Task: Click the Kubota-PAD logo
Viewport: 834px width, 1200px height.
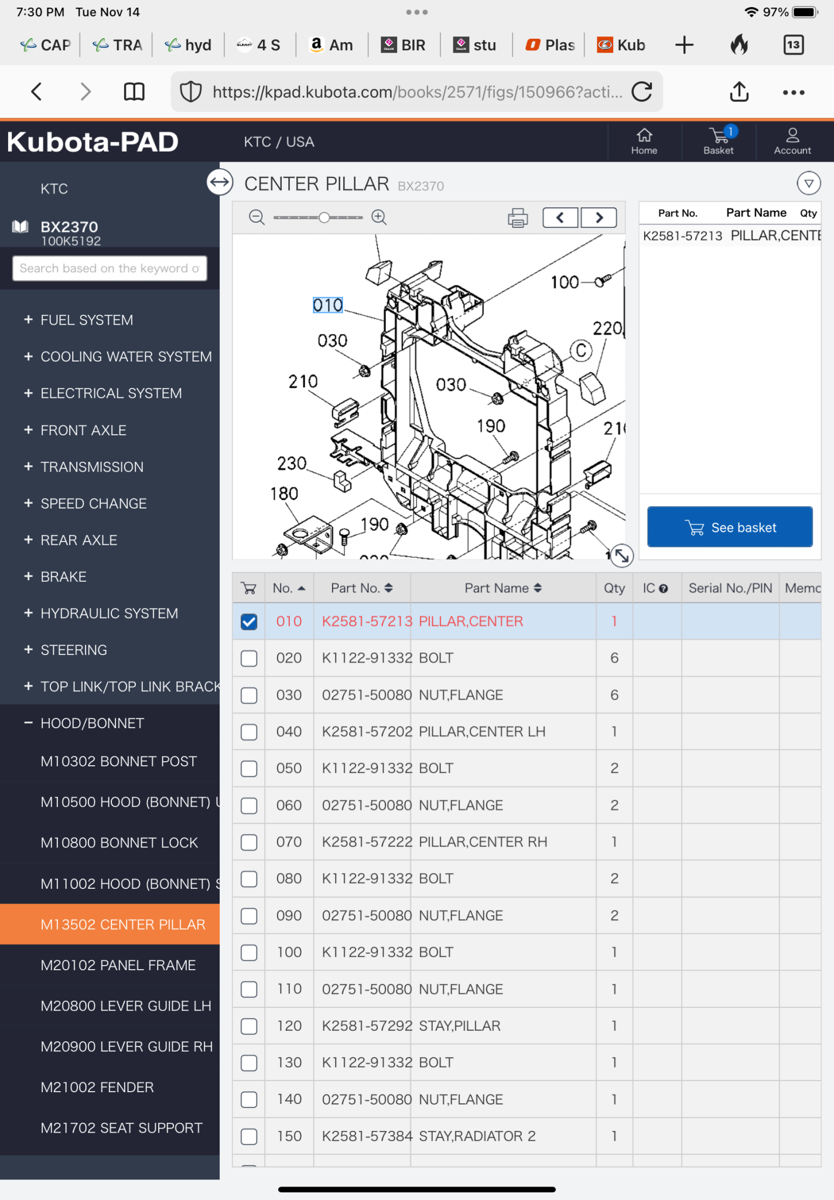Action: [93, 142]
